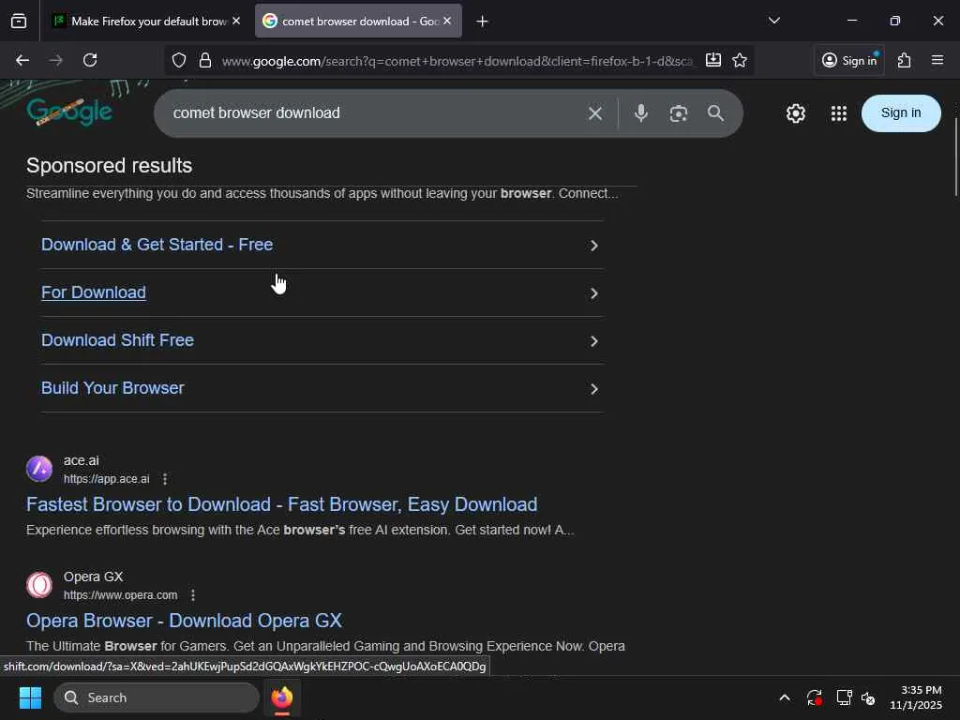Click the install/download icon in the address bar
960x720 pixels.
point(713,60)
